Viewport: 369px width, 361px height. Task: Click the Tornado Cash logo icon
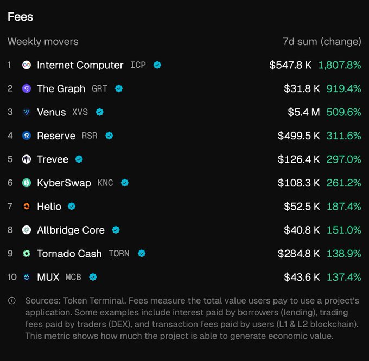click(x=26, y=253)
